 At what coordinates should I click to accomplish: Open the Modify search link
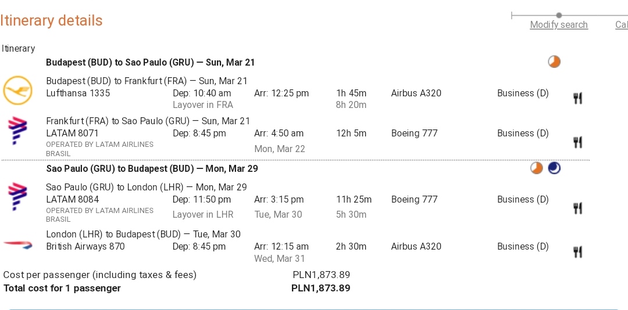click(559, 25)
